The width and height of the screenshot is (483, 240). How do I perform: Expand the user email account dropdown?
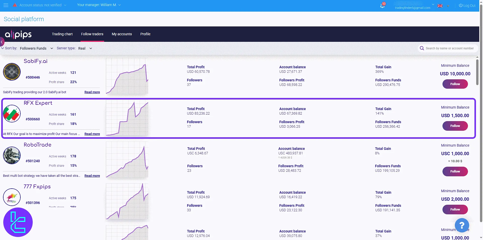[433, 4]
